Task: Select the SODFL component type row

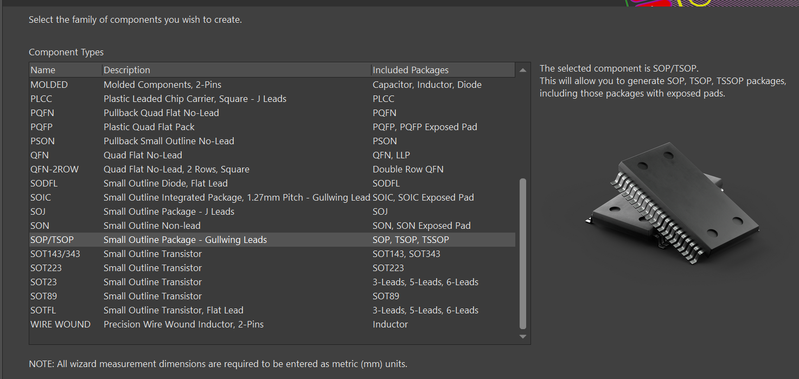Action: coord(272,183)
